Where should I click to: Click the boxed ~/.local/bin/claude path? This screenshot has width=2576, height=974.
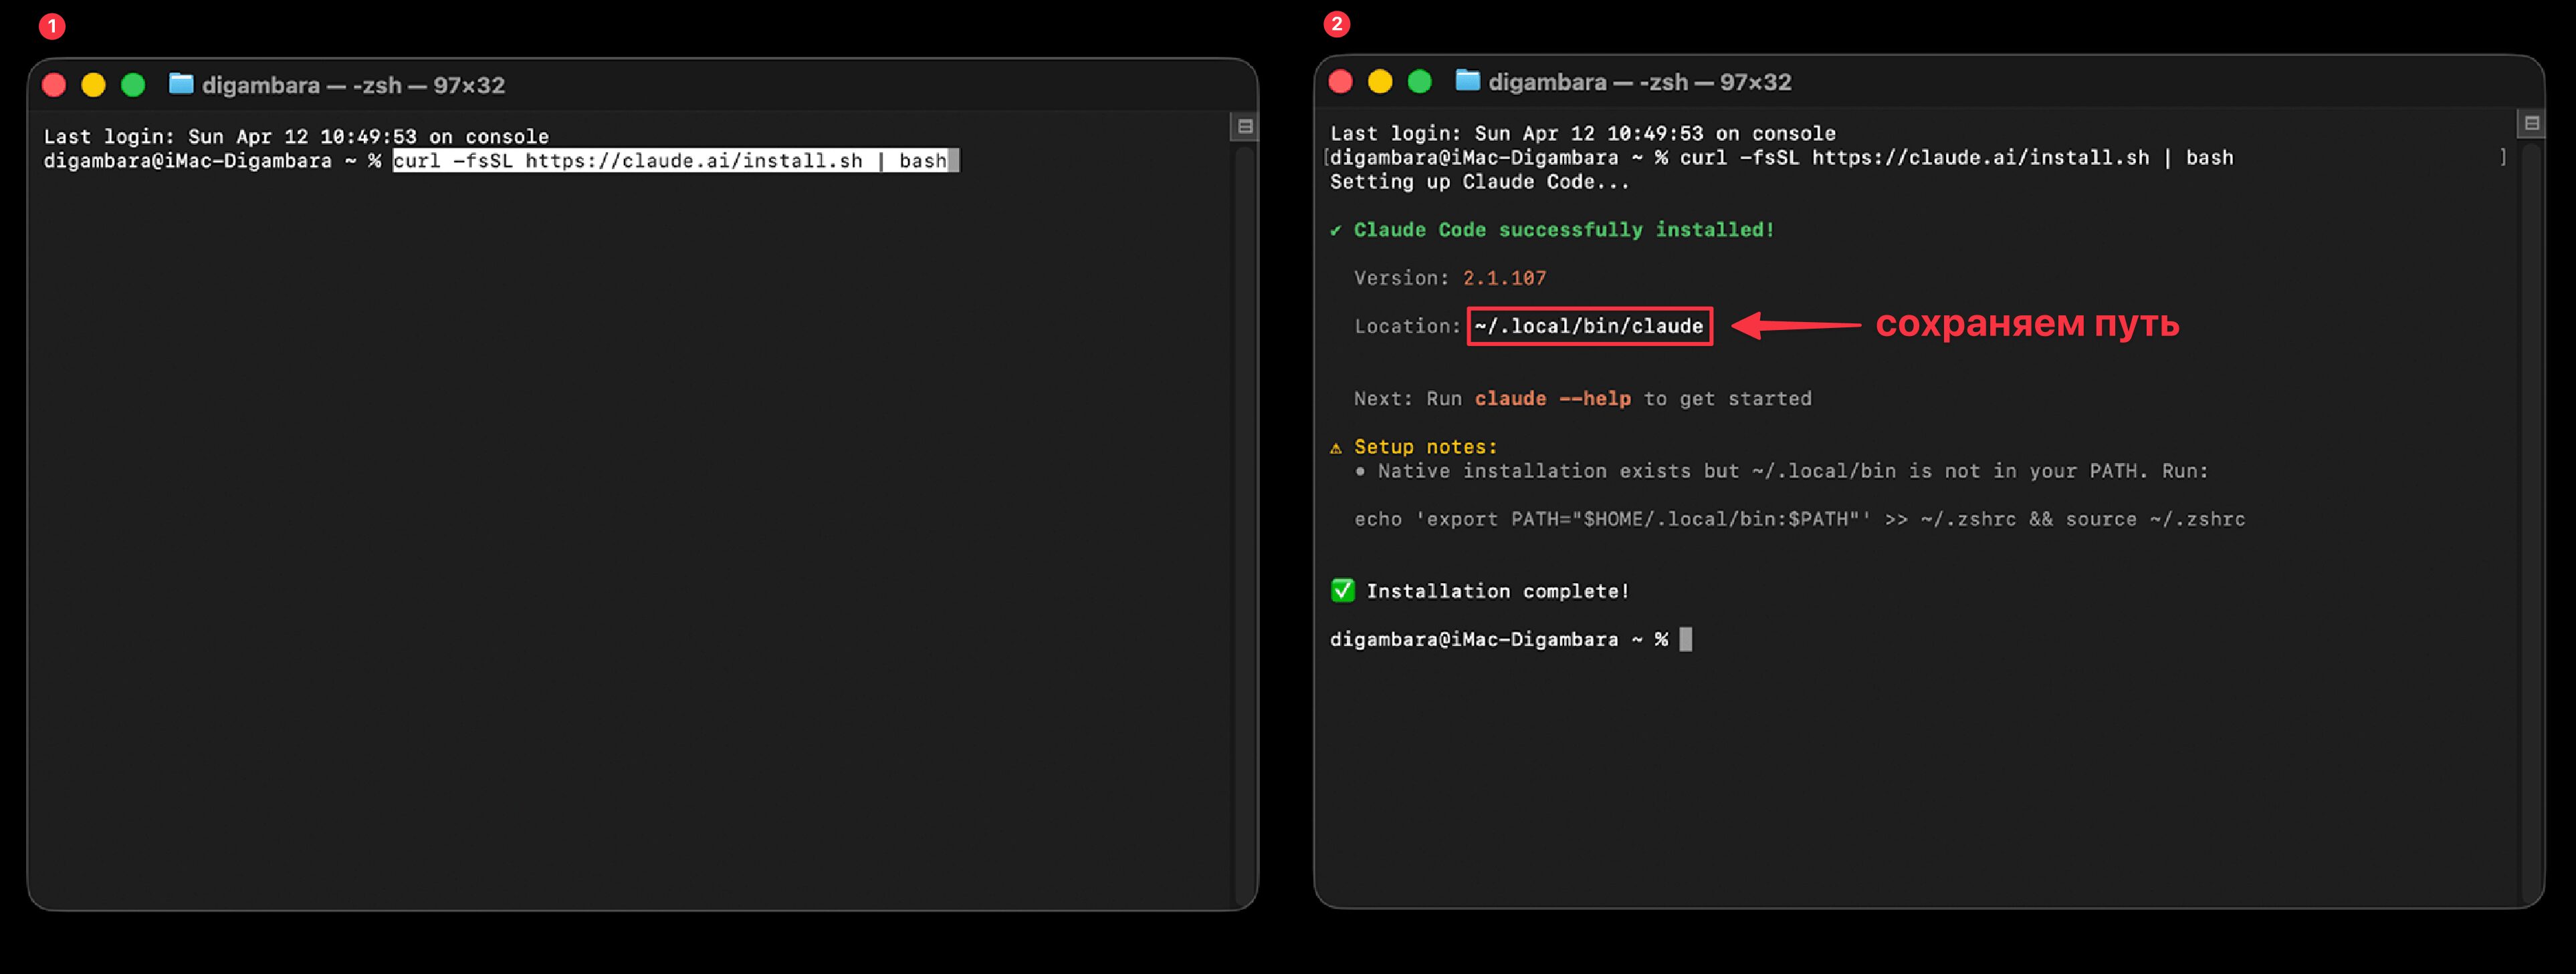(x=1589, y=327)
